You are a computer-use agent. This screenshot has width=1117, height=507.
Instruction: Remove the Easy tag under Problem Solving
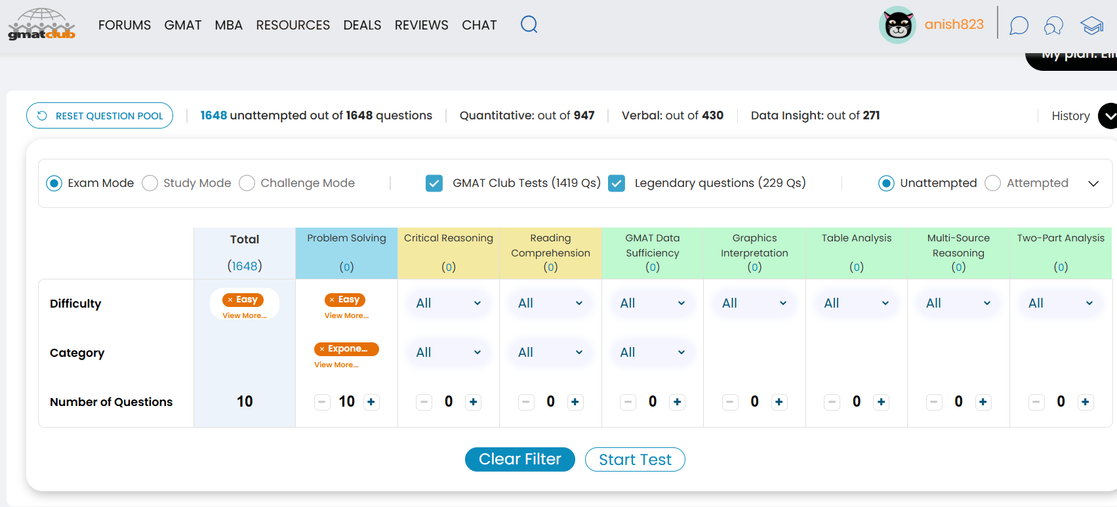(333, 300)
